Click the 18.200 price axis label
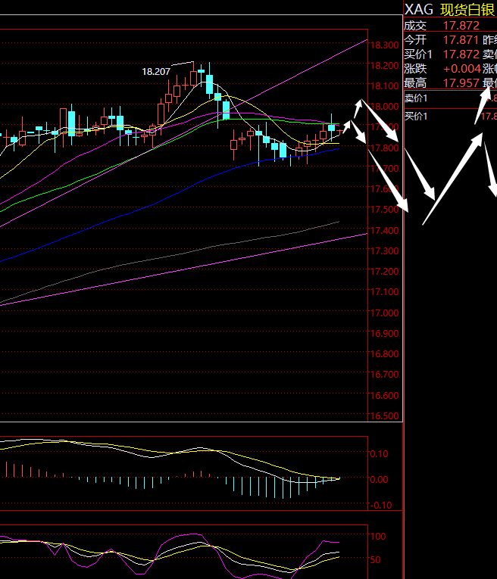Viewport: 497px width, 579px height. [385, 66]
